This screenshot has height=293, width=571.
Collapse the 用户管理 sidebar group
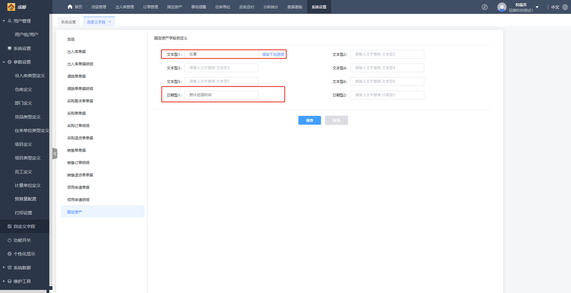pyautogui.click(x=4, y=21)
